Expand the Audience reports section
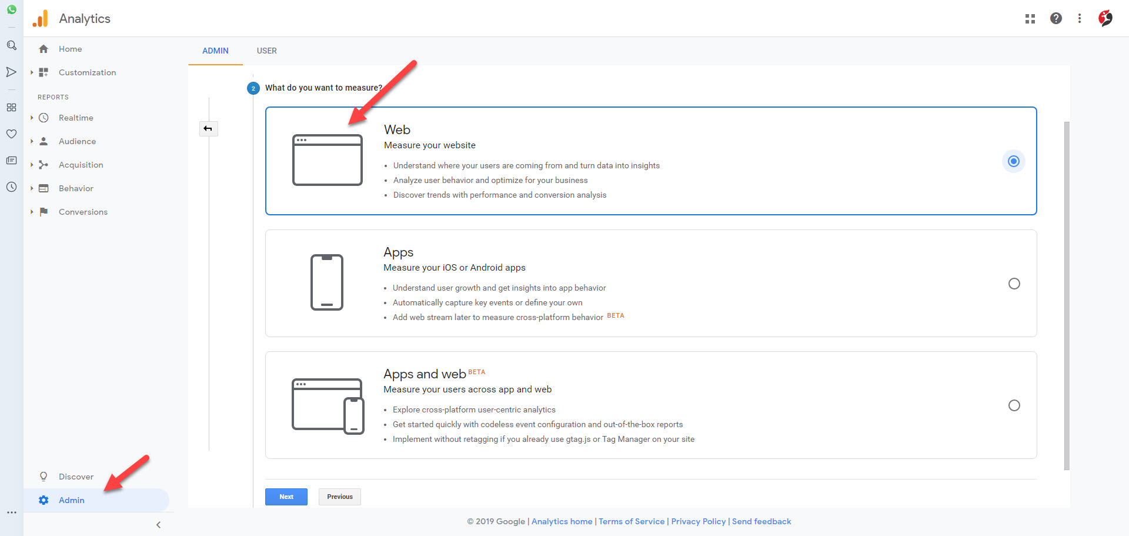 32,141
